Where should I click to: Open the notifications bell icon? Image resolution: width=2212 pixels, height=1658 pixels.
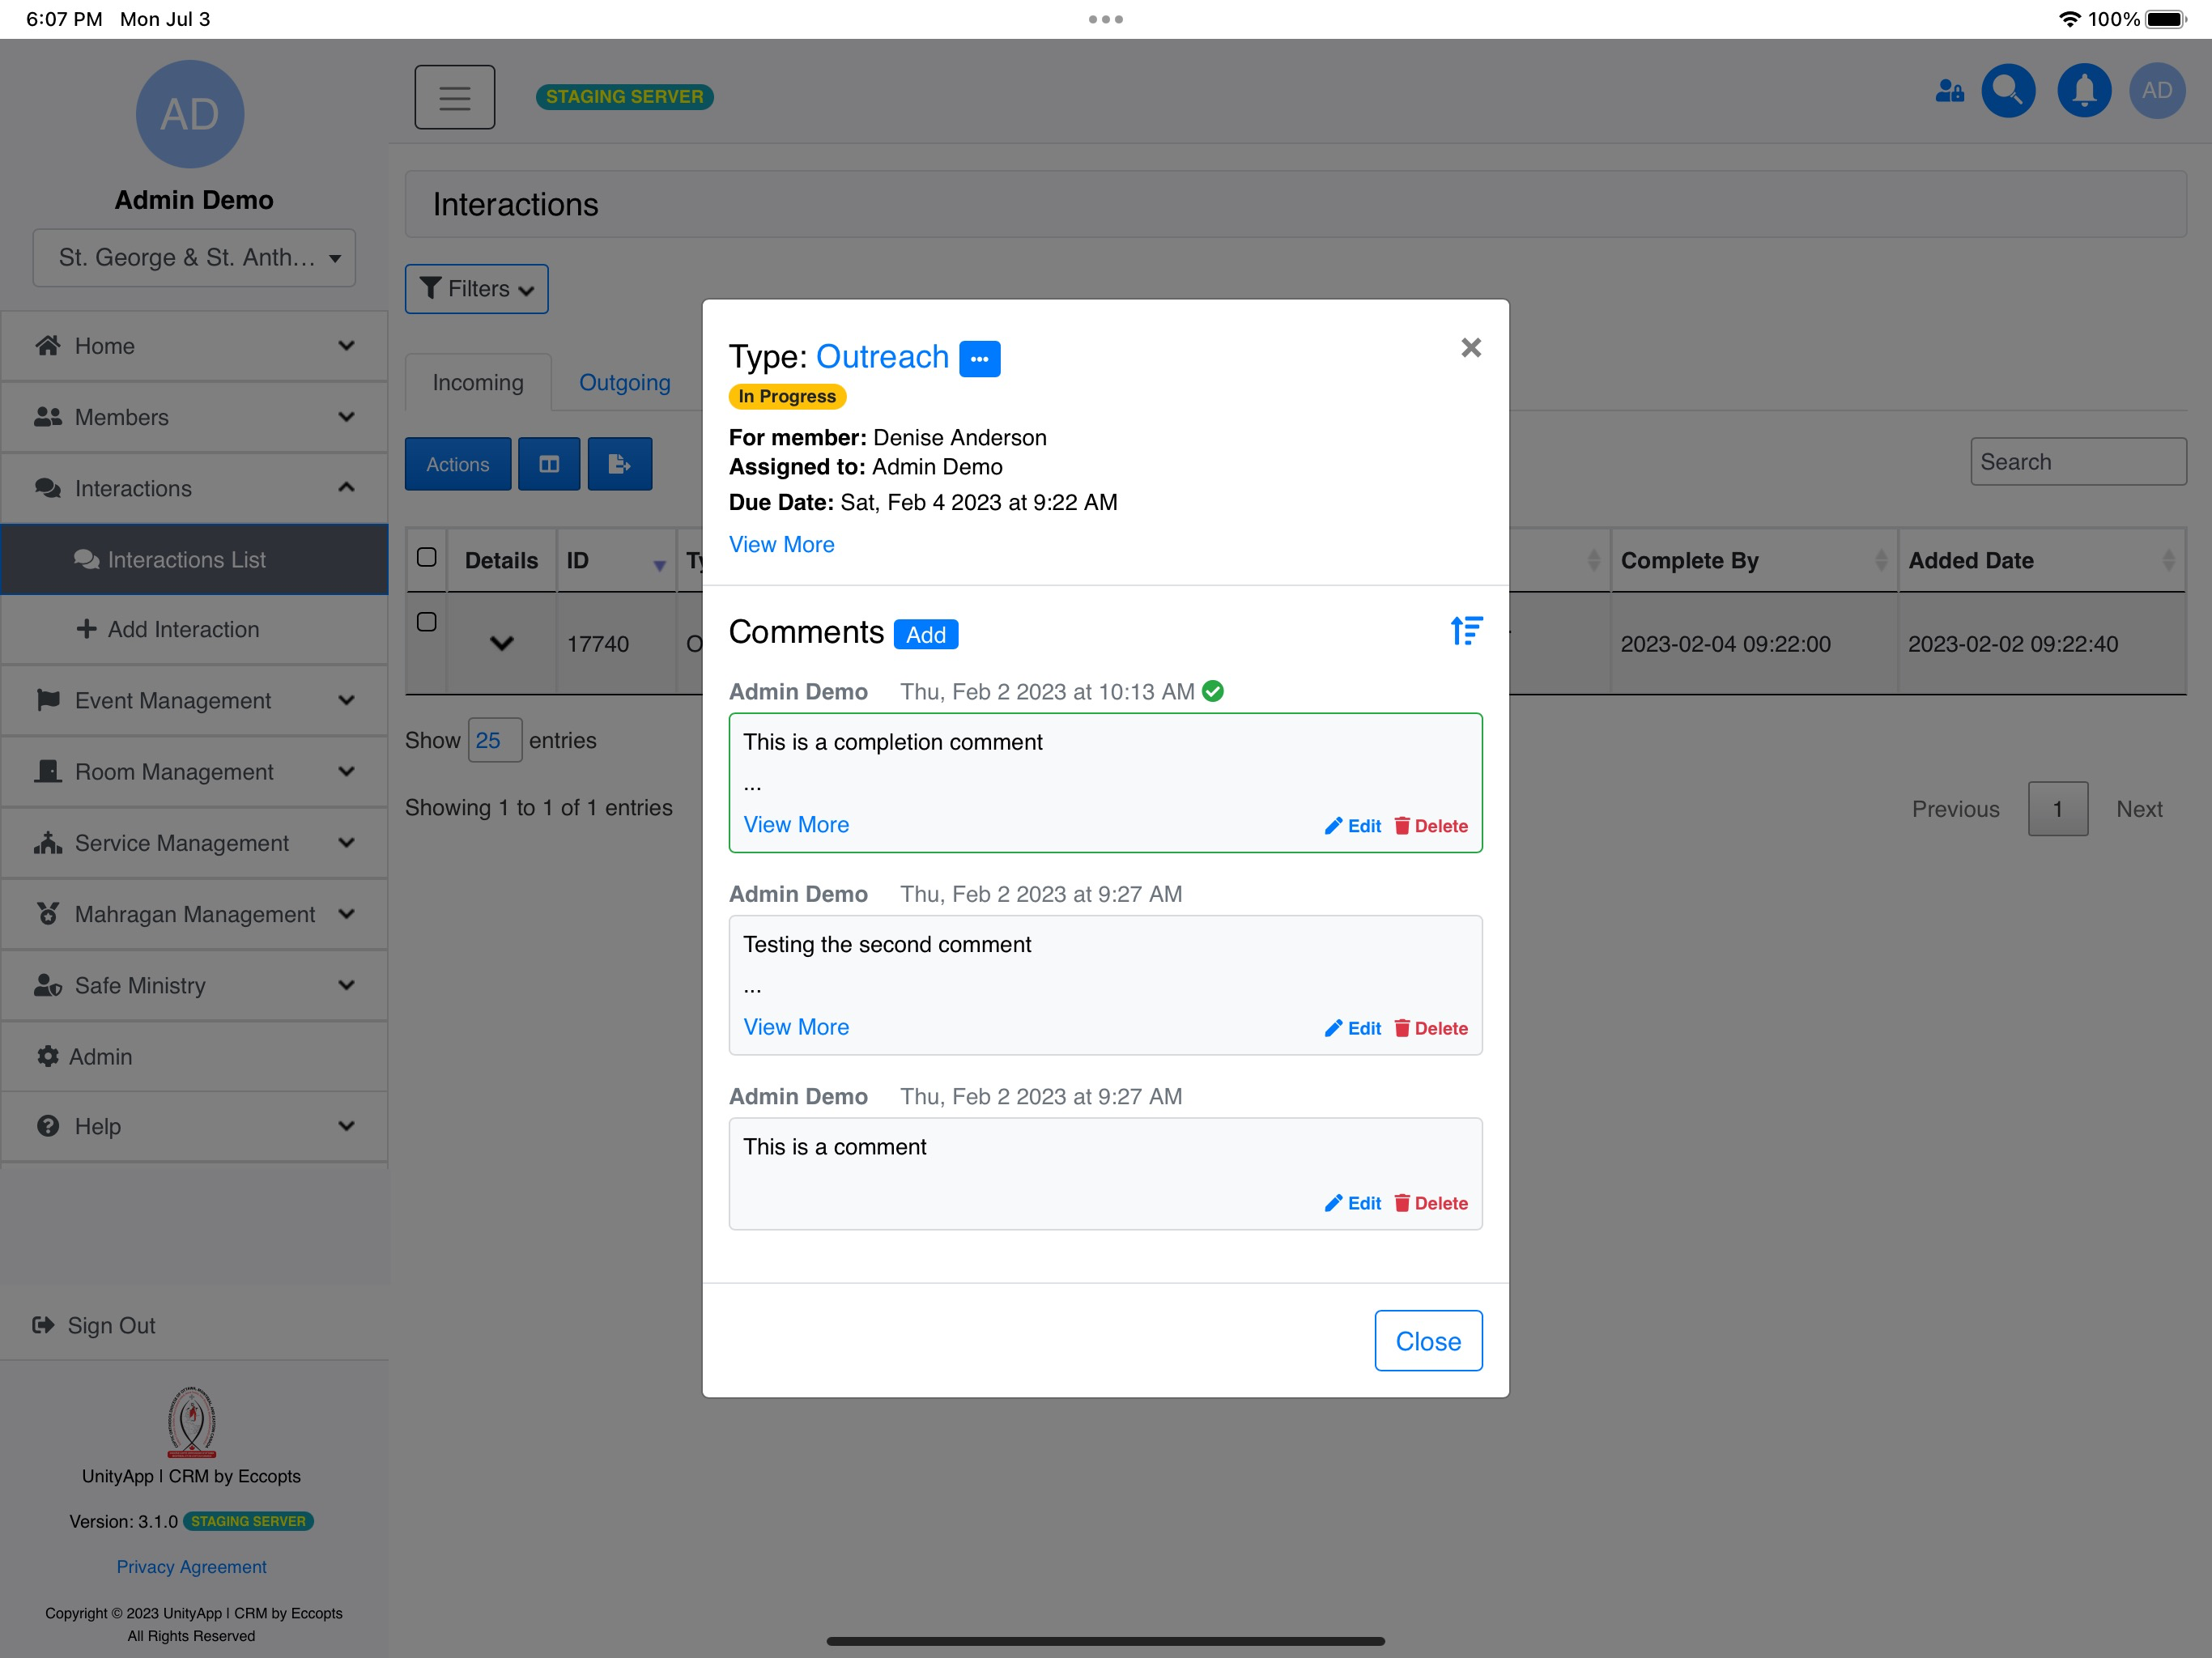coord(2083,91)
